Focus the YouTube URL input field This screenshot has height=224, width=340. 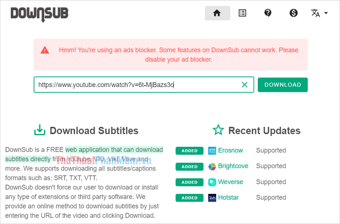click(144, 85)
